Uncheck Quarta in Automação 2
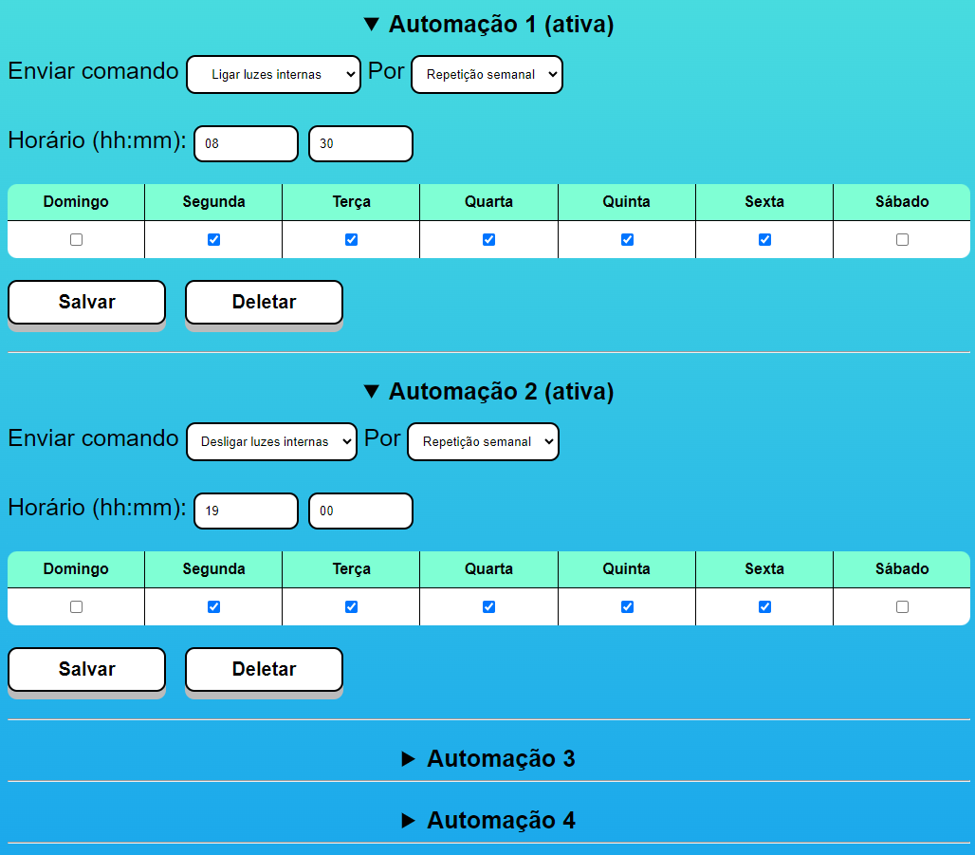Image resolution: width=975 pixels, height=855 pixels. pyautogui.click(x=488, y=607)
